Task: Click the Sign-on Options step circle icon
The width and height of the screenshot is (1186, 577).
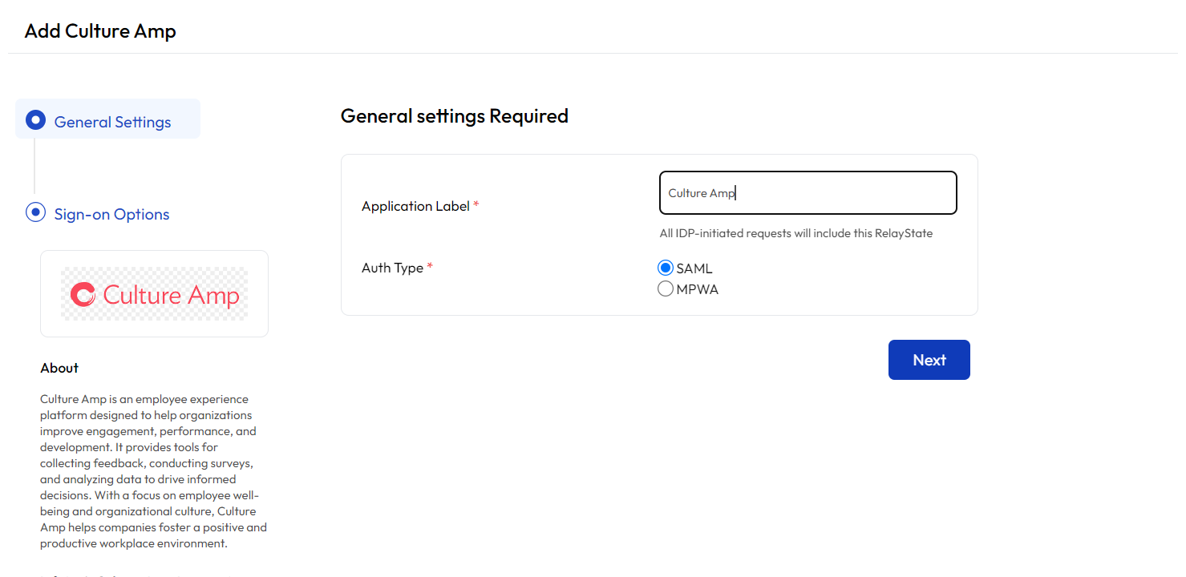Action: [x=35, y=212]
